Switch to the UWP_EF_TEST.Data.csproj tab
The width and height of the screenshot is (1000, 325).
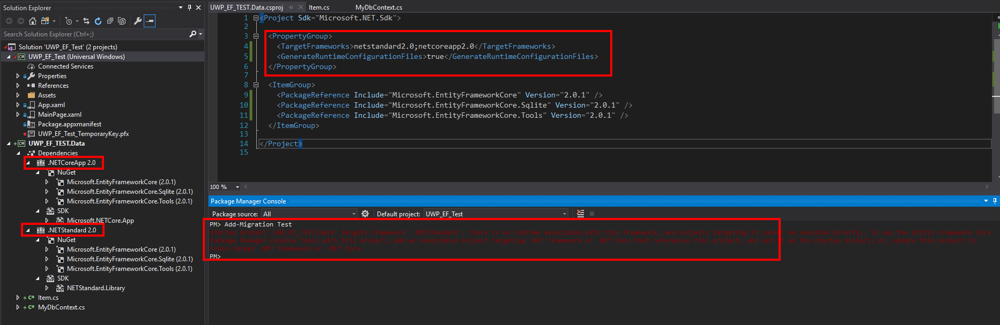point(247,7)
